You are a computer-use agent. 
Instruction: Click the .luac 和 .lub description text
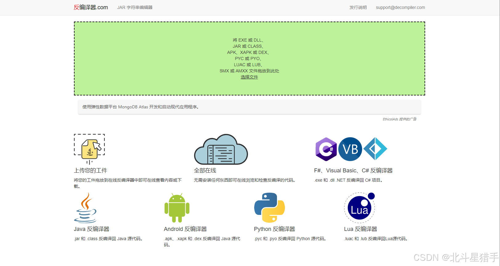pos(377,239)
